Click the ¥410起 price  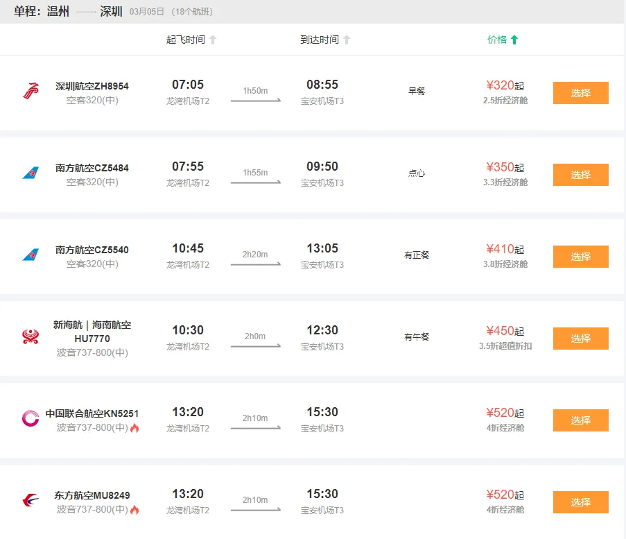[x=505, y=249]
